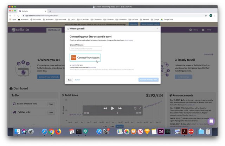The image size is (225, 146).
Task: Open the EcomLearn bookmark folder
Action: 121,20
